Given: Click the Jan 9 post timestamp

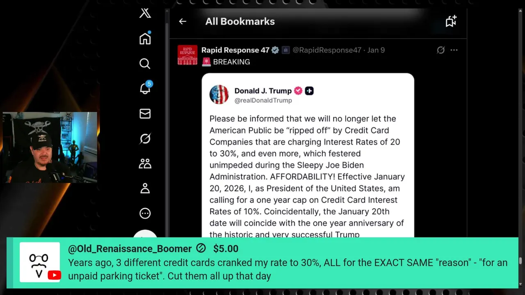Looking at the screenshot, I should pos(376,50).
